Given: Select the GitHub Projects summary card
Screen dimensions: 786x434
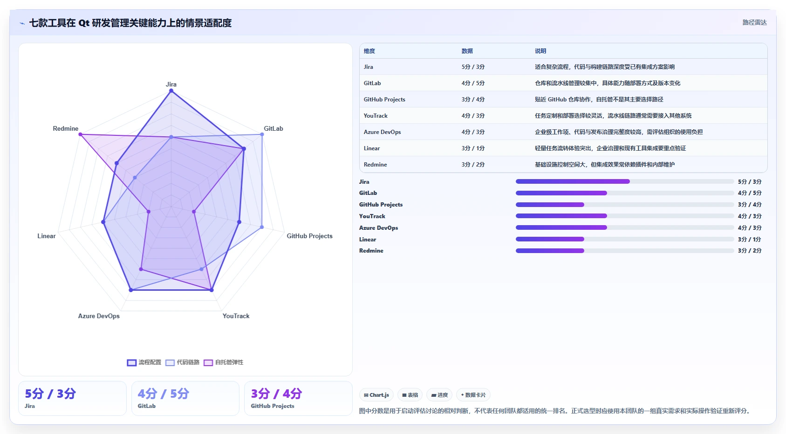Looking at the screenshot, I should click(298, 398).
